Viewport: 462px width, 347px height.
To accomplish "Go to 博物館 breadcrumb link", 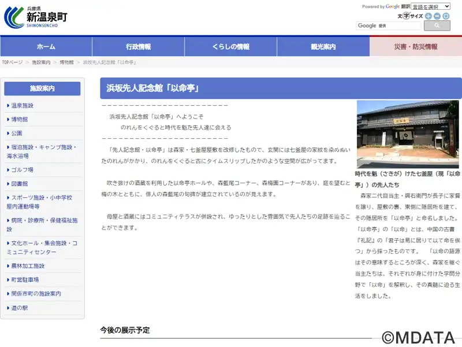I will [x=66, y=62].
